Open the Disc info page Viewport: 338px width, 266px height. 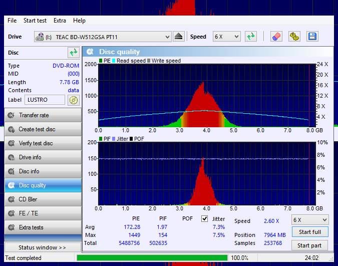click(x=43, y=171)
